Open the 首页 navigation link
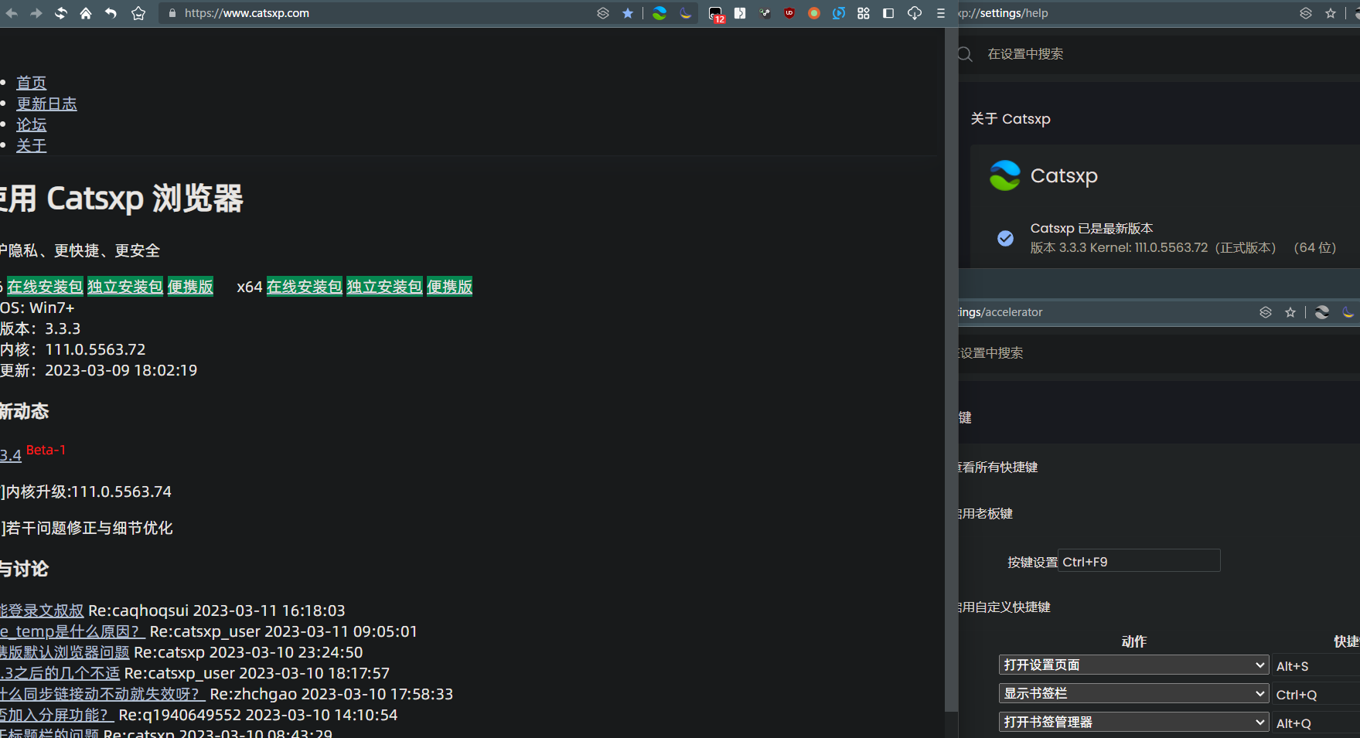 click(x=32, y=83)
